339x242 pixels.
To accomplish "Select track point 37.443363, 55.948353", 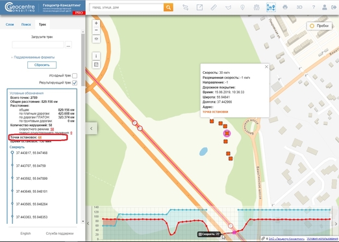I will 32,217.
